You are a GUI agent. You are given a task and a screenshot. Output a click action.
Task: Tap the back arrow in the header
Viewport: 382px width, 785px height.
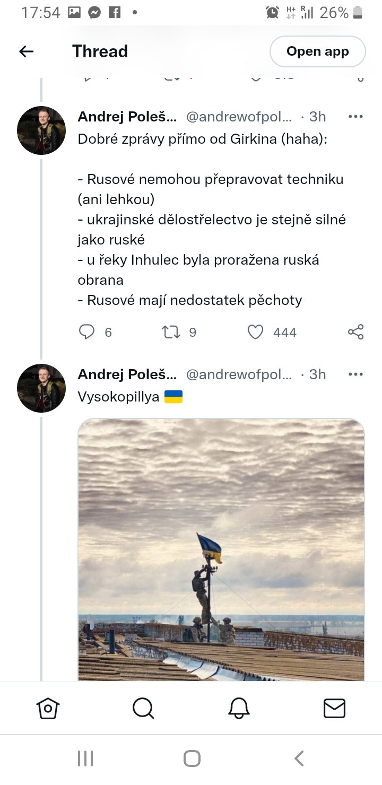tap(27, 51)
